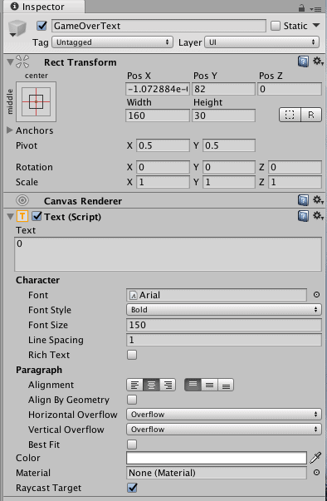This screenshot has width=327, height=501.
Task: Set horizontal alignment to center
Action: tap(151, 385)
